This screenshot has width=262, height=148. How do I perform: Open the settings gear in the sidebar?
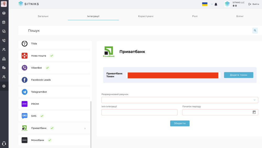(4, 86)
